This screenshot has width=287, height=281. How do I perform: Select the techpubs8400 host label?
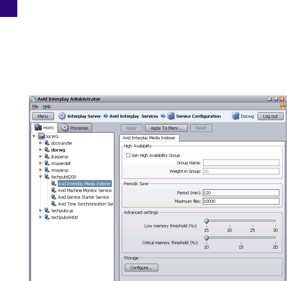[65, 218]
